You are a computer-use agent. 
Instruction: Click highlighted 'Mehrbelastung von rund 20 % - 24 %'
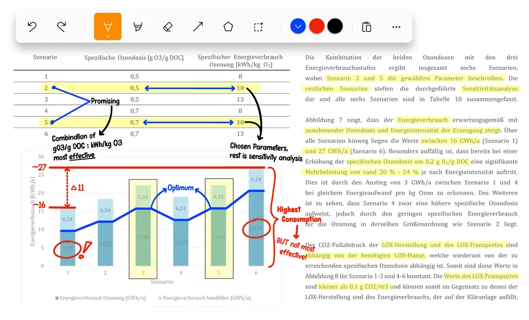(x=362, y=172)
